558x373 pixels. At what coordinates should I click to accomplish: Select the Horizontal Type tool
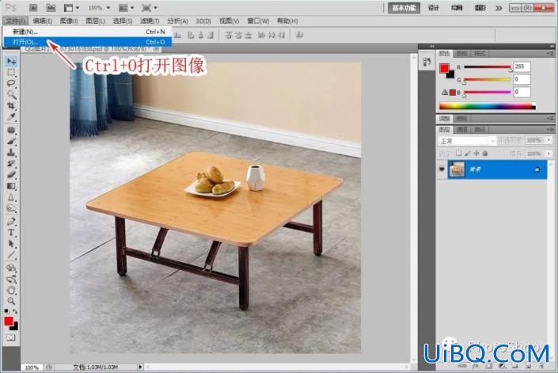[x=11, y=232]
